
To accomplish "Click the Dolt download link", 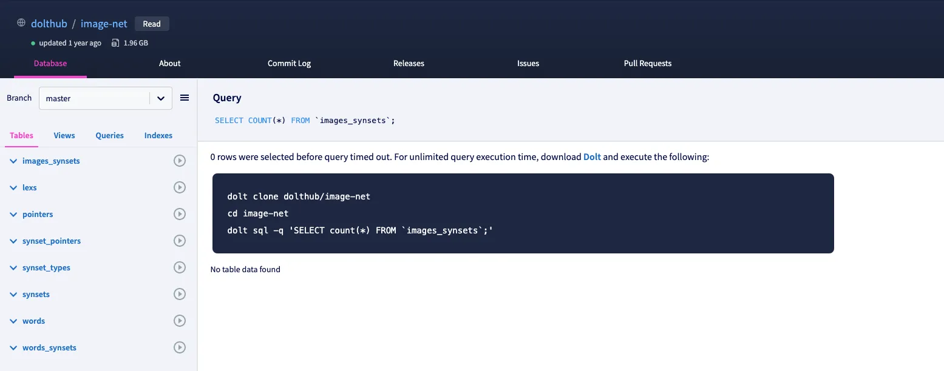I will tap(592, 156).
